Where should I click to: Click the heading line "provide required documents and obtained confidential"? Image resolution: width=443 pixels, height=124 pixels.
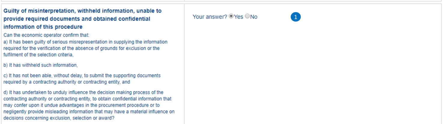(77, 19)
